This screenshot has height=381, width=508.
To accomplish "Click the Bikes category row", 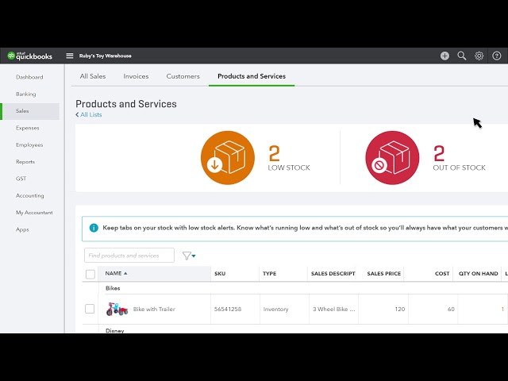I will [113, 288].
